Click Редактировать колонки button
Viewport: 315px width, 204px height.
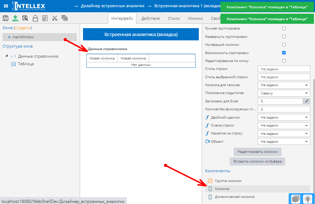[x=258, y=152]
